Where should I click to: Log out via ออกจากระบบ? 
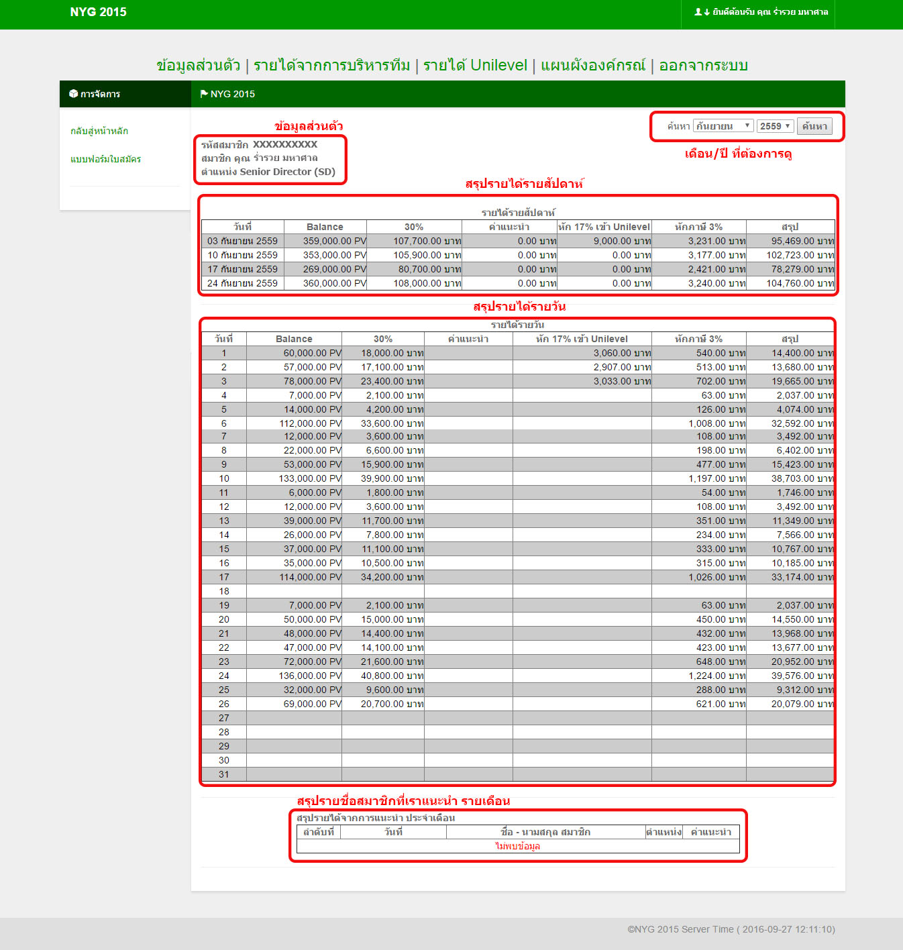pyautogui.click(x=703, y=65)
